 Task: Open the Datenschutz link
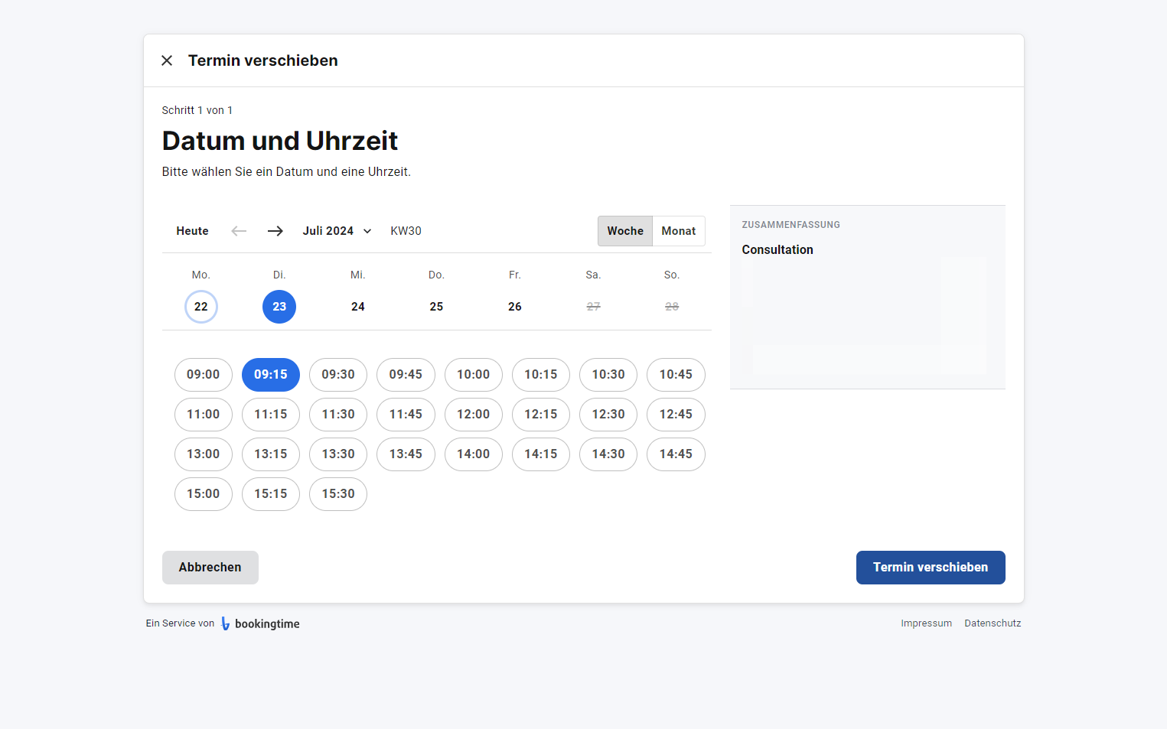point(993,623)
